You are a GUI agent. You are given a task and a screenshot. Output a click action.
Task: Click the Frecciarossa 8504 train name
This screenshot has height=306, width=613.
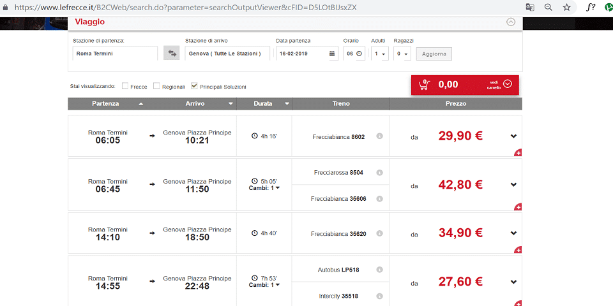[x=338, y=173]
